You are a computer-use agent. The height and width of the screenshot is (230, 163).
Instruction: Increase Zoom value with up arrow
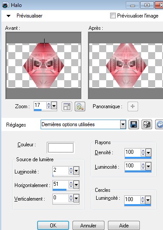tap(49, 104)
